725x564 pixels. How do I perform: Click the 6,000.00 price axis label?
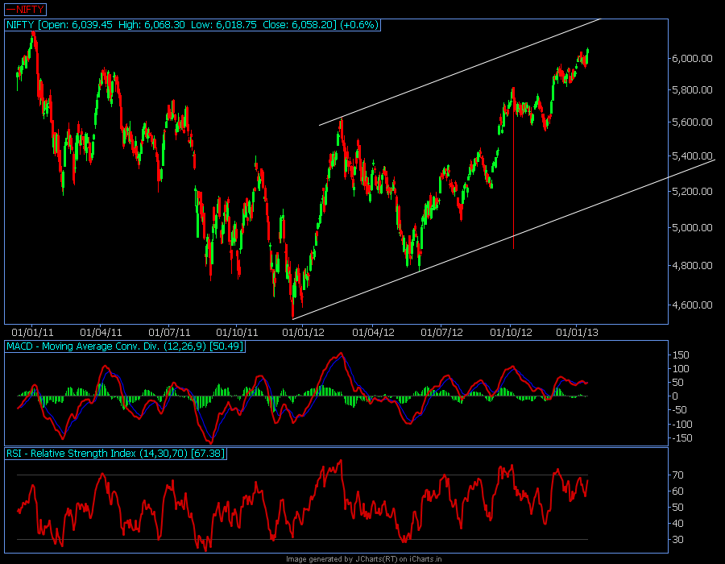[692, 58]
